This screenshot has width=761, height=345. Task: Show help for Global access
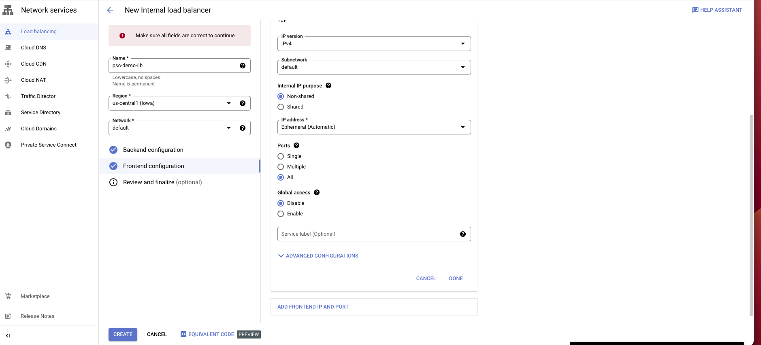[x=317, y=192]
